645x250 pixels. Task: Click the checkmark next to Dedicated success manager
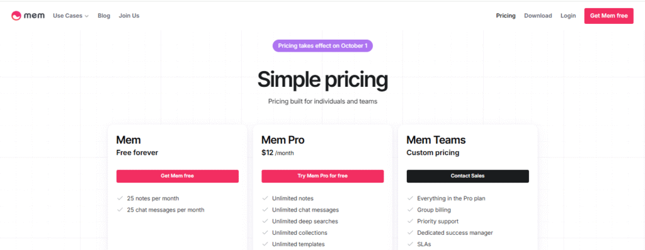[411, 233]
